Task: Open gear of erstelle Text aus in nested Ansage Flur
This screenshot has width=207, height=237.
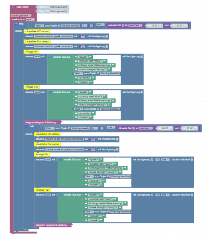Action: [x=61, y=195]
